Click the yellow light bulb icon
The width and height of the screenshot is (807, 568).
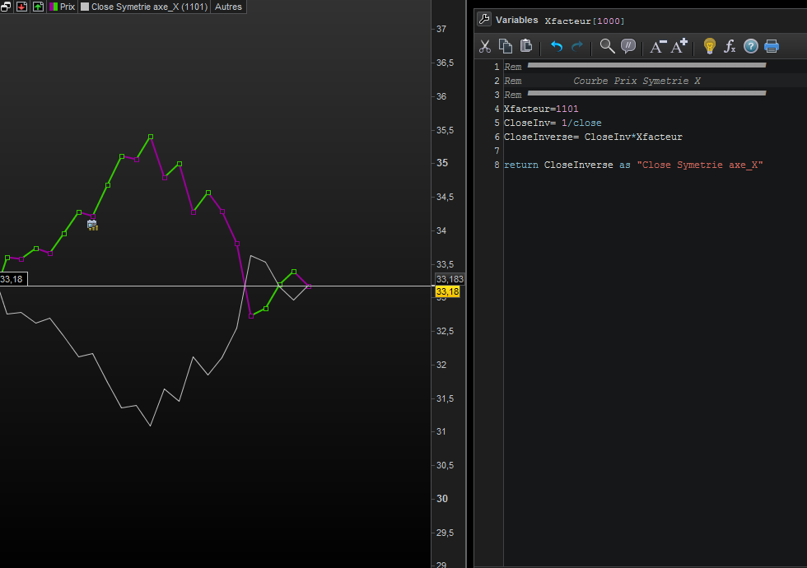(x=710, y=46)
